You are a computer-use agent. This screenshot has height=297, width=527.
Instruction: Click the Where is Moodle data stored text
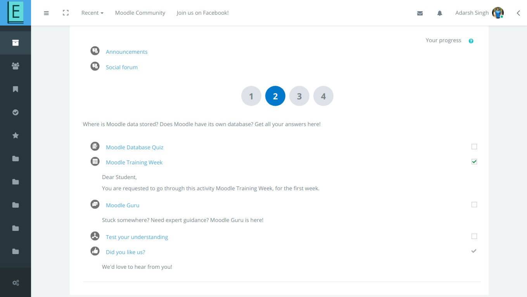[x=202, y=124]
